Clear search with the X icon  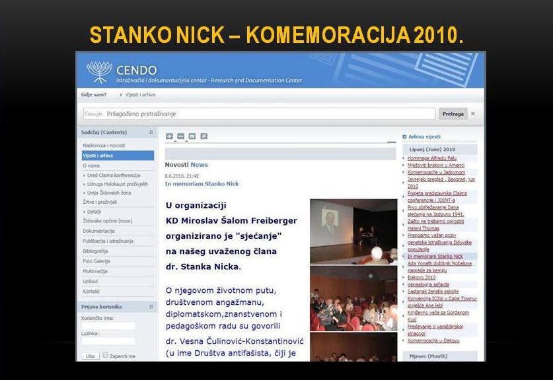click(x=473, y=113)
